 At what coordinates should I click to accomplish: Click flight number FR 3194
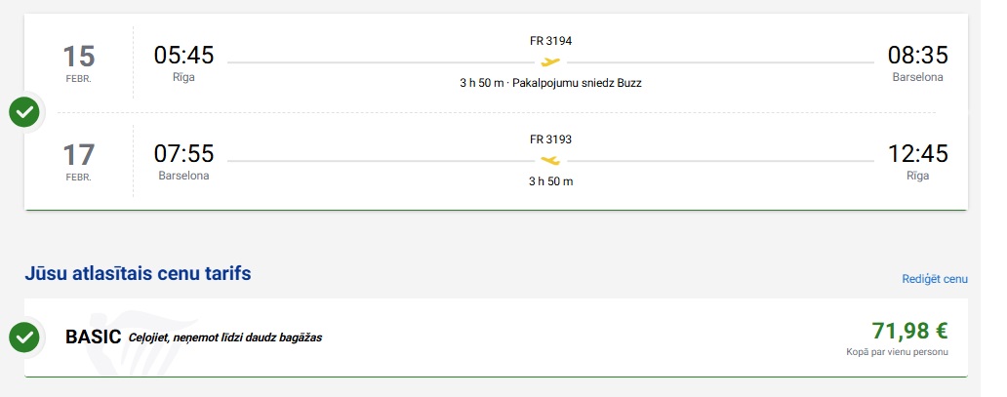point(550,41)
